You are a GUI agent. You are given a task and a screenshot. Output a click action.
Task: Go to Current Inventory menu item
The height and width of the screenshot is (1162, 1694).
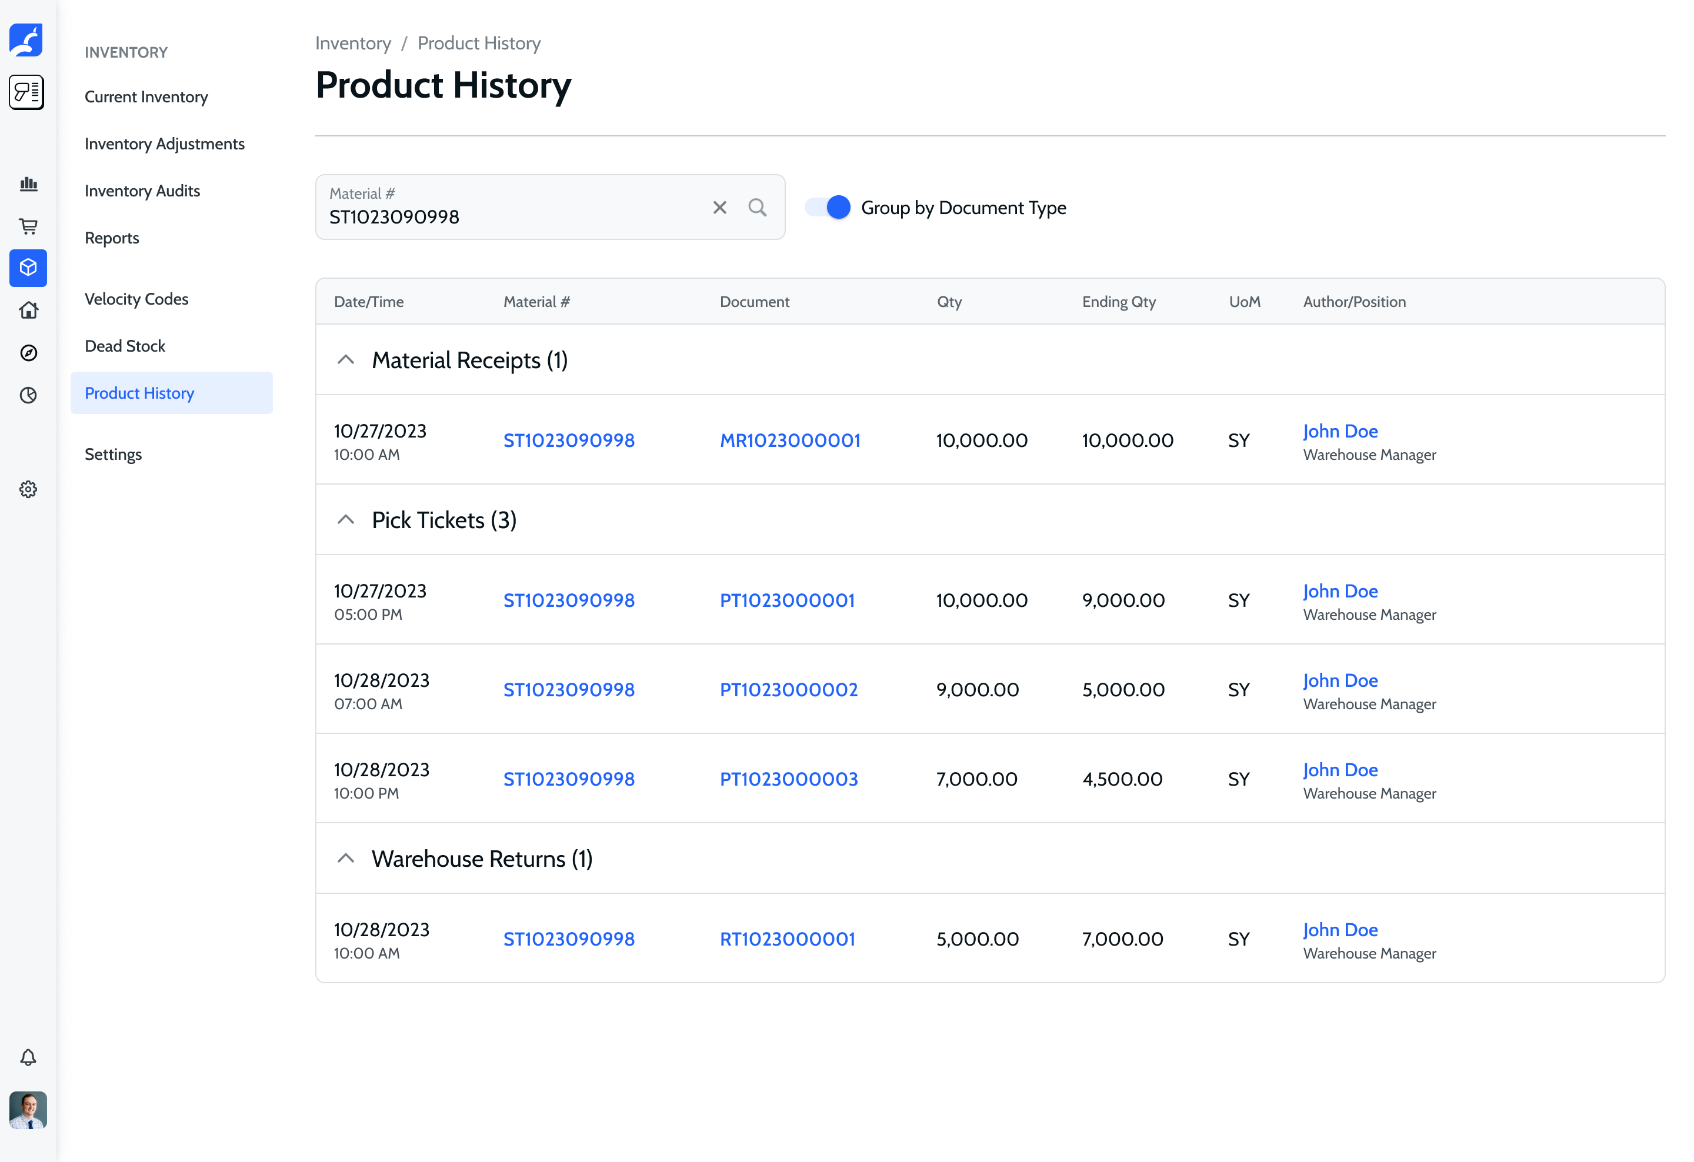[146, 97]
